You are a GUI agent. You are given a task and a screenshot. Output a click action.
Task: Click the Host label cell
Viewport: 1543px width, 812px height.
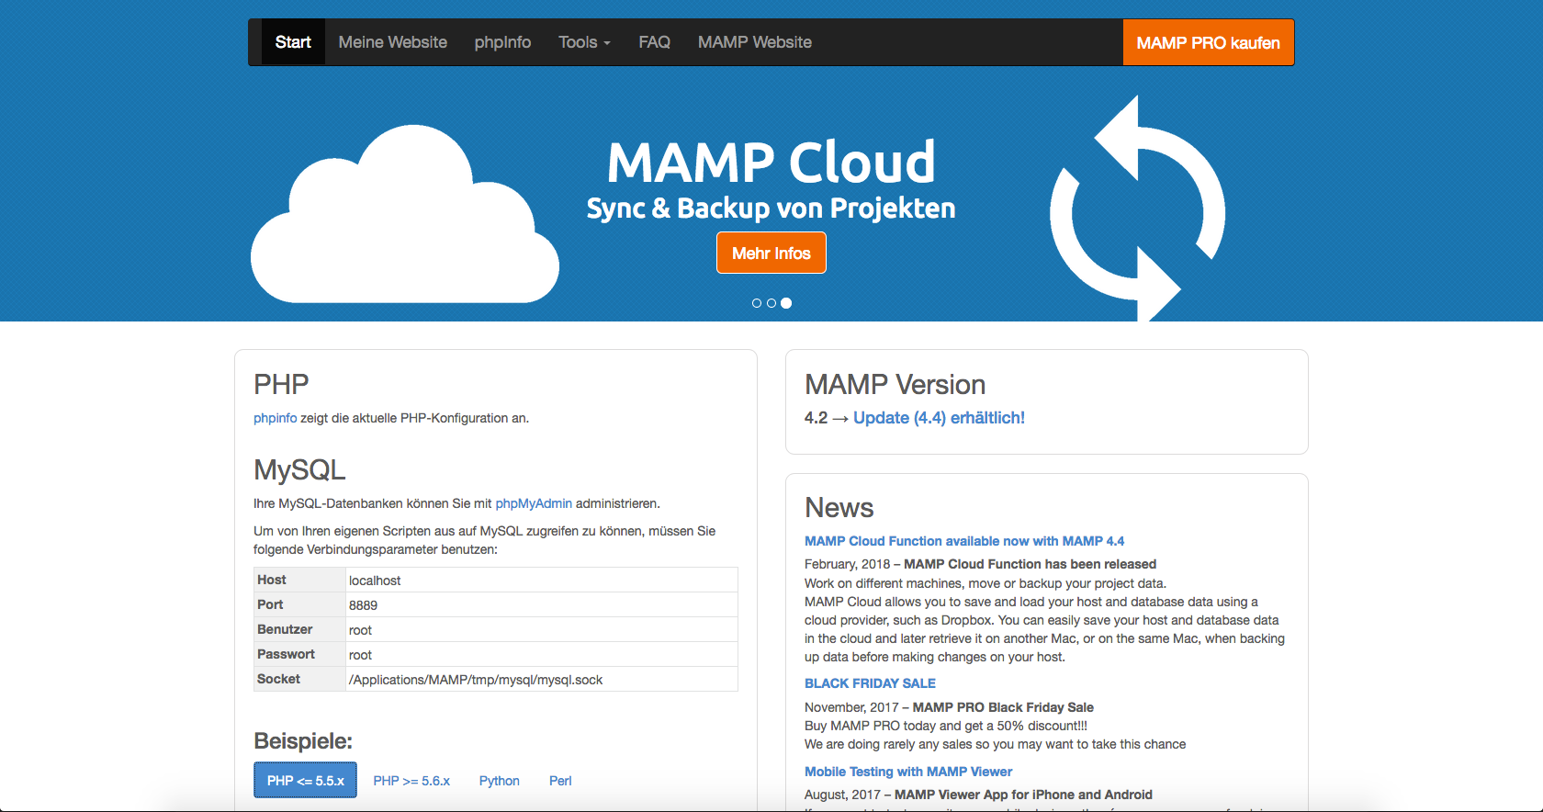point(299,580)
